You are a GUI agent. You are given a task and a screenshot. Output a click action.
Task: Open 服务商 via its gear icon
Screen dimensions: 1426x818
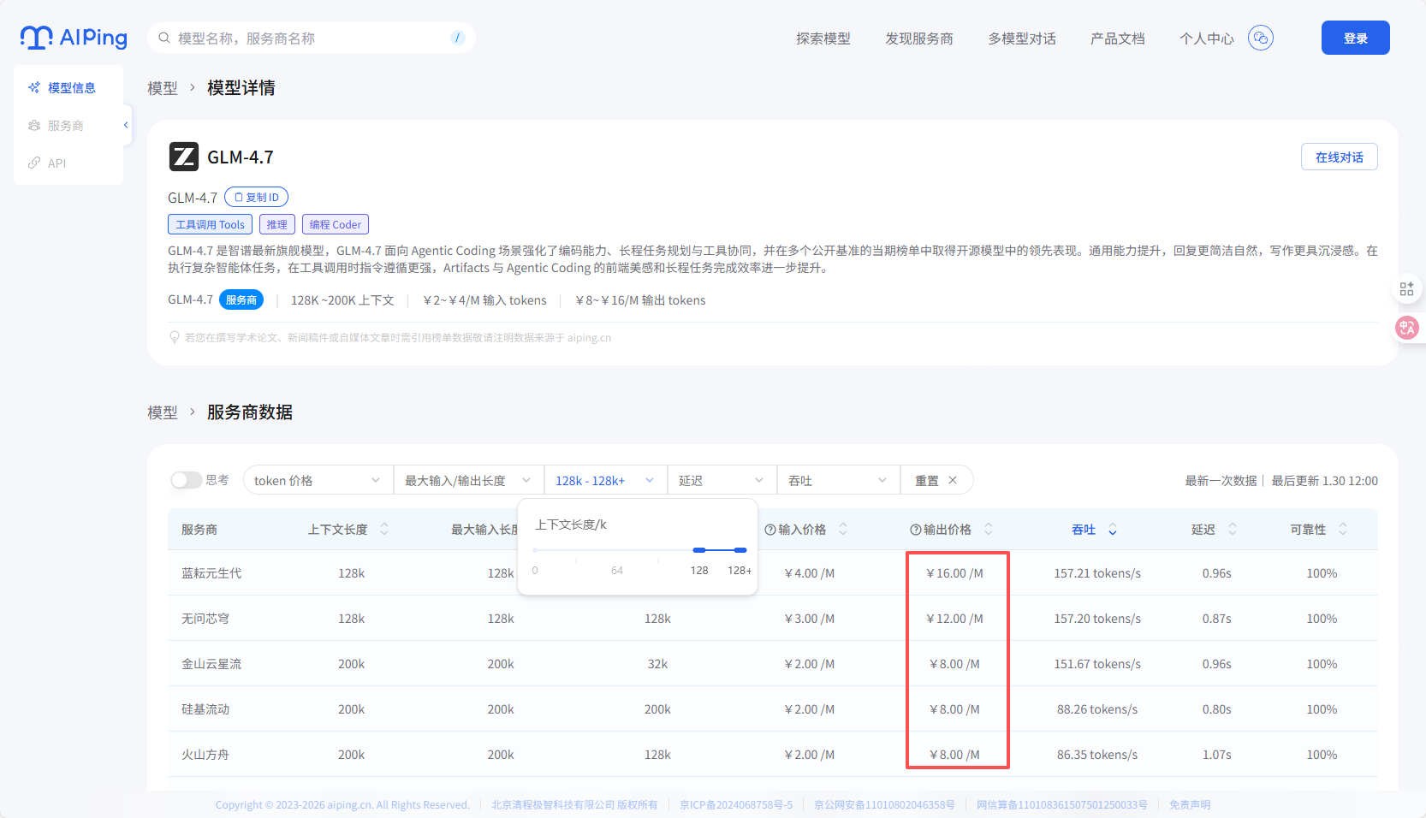pos(33,125)
